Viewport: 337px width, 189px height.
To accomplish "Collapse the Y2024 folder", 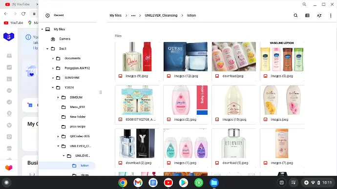I will coord(53,87).
